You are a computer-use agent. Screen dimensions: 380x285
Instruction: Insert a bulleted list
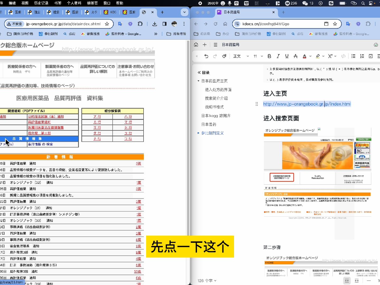(353, 56)
